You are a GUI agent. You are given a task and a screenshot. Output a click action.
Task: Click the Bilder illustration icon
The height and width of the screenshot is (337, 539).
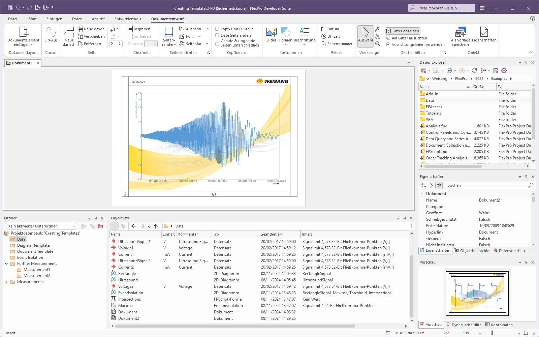pyautogui.click(x=271, y=32)
